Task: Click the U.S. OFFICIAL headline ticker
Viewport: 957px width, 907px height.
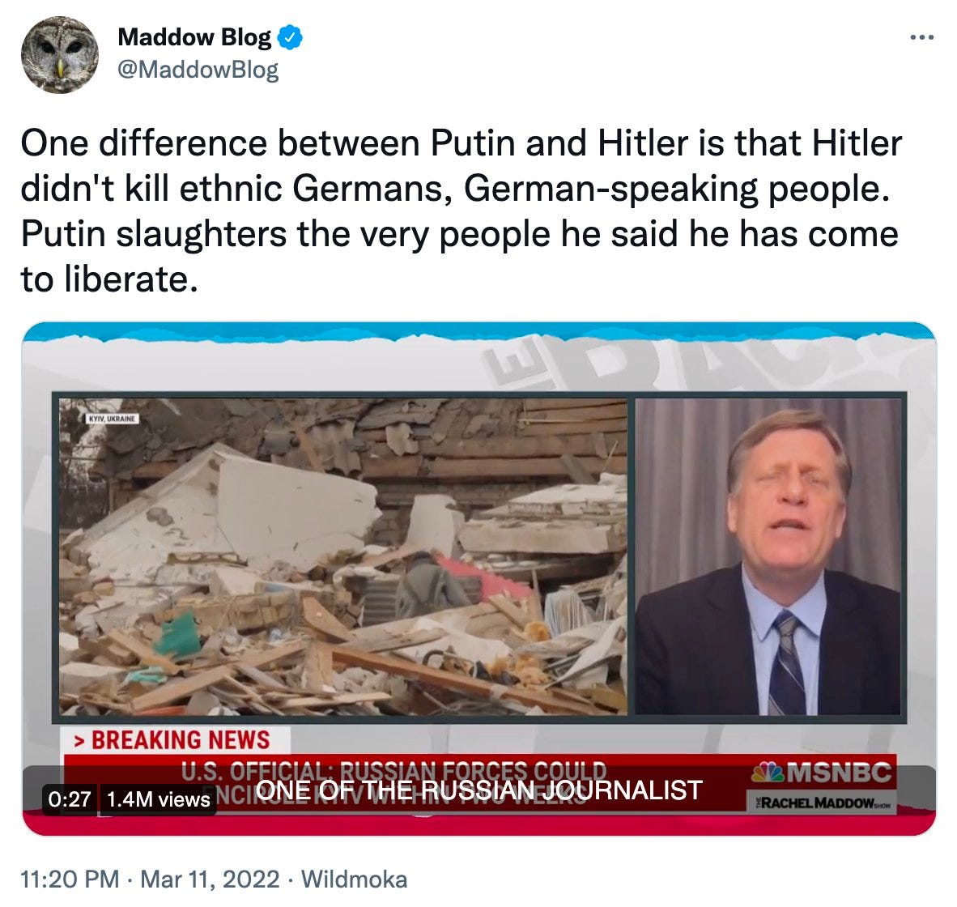Action: click(393, 783)
